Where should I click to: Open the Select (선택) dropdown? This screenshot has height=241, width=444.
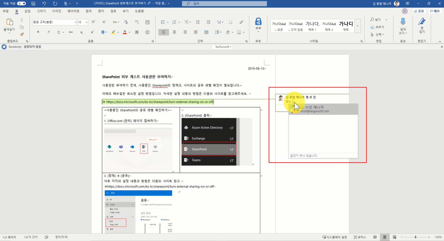pyautogui.click(x=377, y=35)
